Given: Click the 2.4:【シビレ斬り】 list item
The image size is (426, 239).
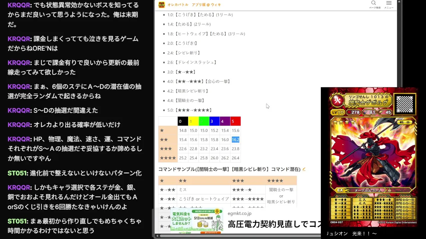Looking at the screenshot, I should click(184, 53).
